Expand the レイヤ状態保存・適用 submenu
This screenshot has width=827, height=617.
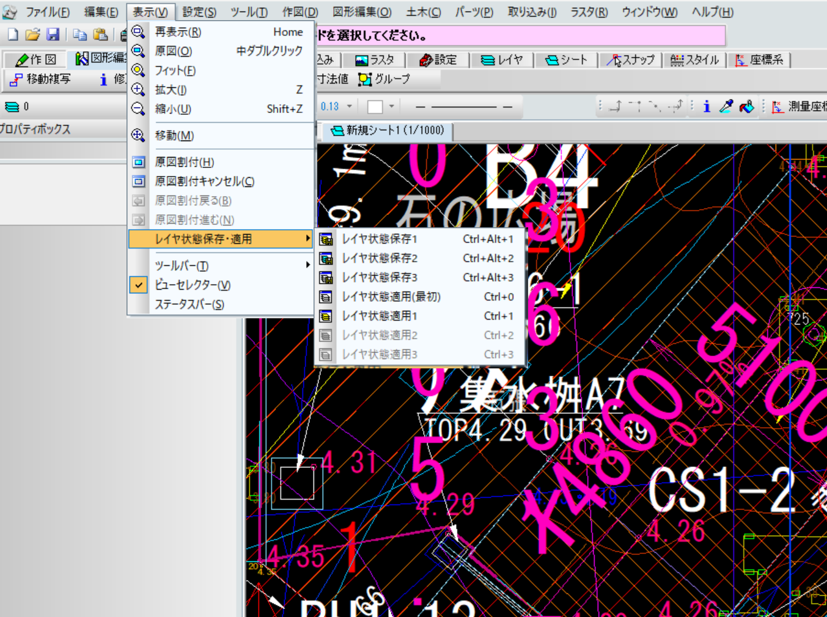click(221, 239)
